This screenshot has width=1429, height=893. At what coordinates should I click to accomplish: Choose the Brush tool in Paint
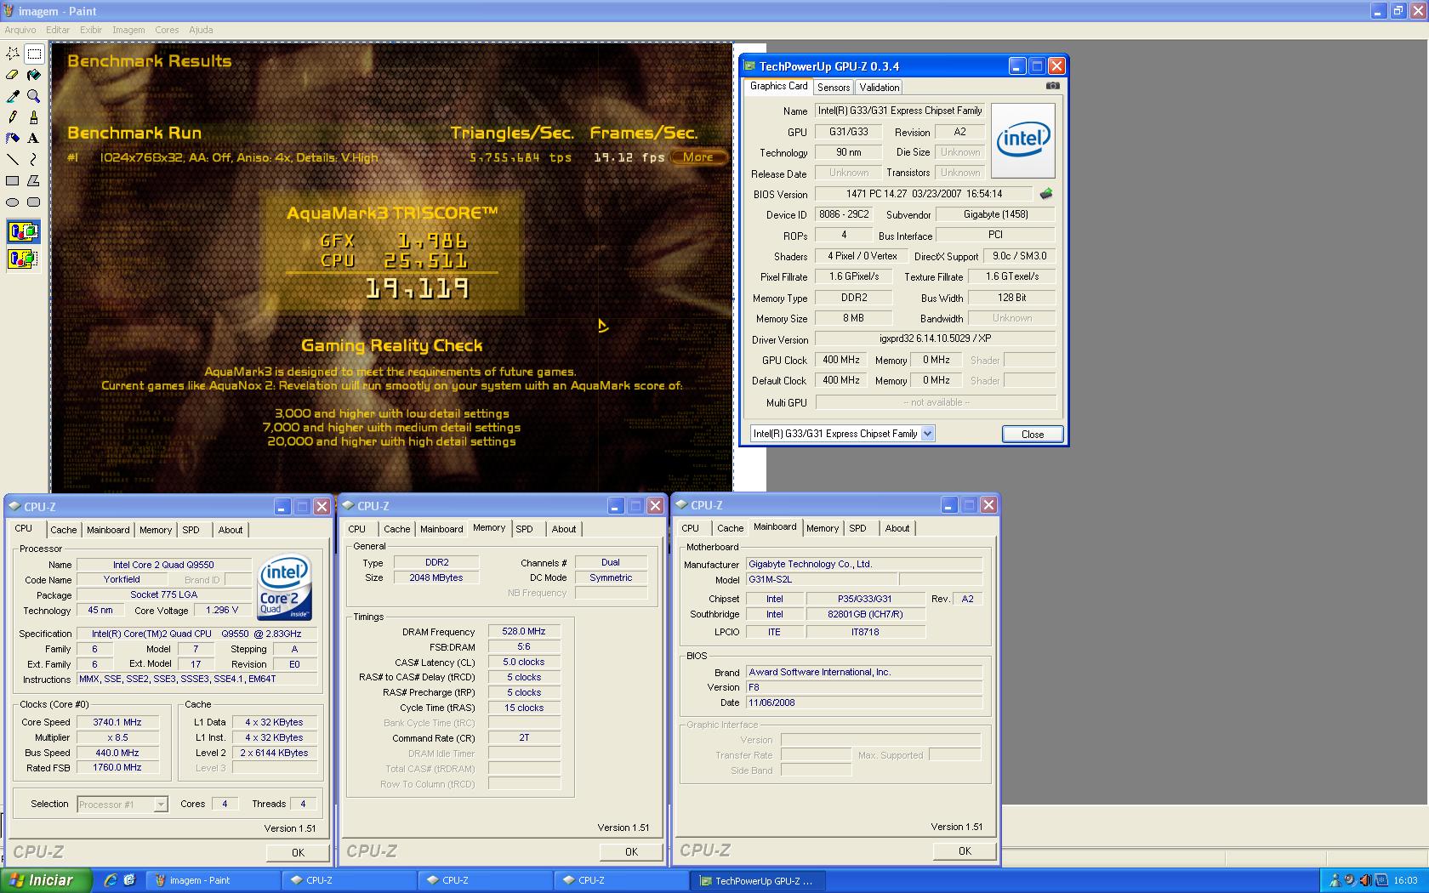tap(34, 117)
